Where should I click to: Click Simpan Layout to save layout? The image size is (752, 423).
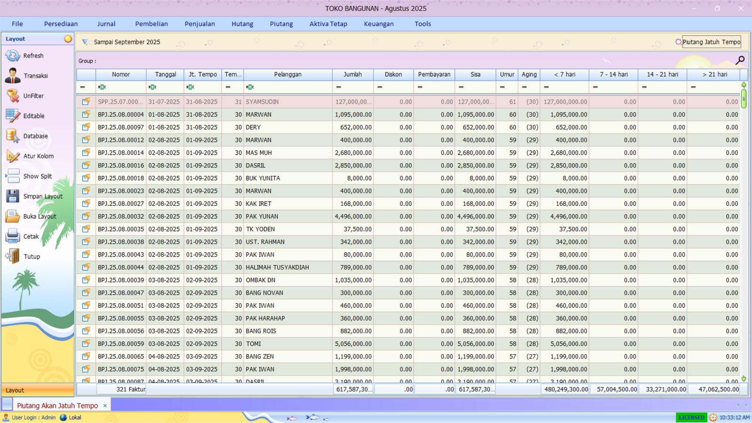tap(12, 196)
